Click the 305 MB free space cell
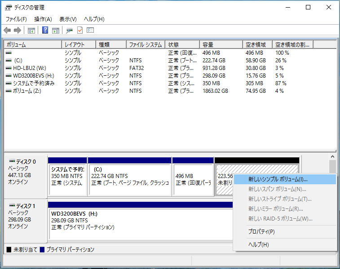 (254, 83)
